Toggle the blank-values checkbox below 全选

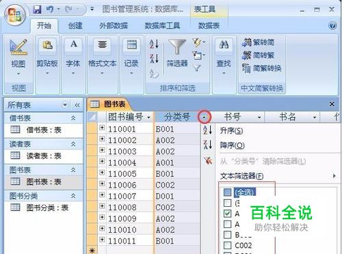point(227,203)
